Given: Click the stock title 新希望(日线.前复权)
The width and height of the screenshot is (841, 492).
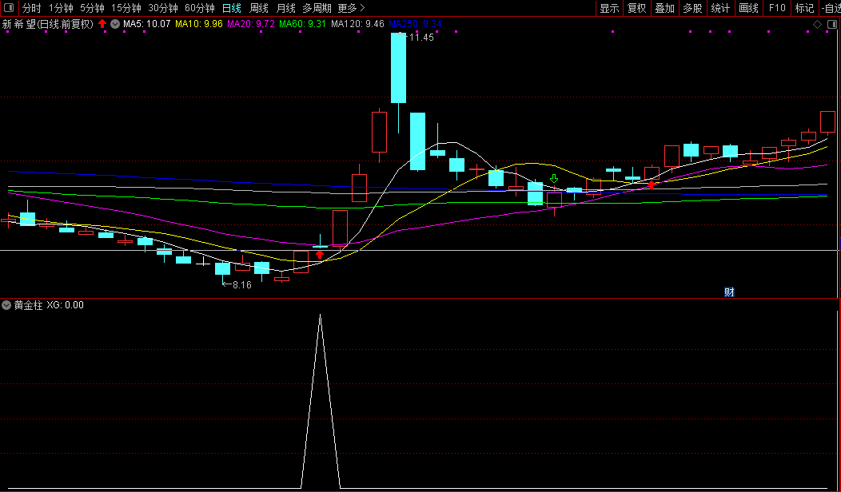Looking at the screenshot, I should click(x=48, y=24).
